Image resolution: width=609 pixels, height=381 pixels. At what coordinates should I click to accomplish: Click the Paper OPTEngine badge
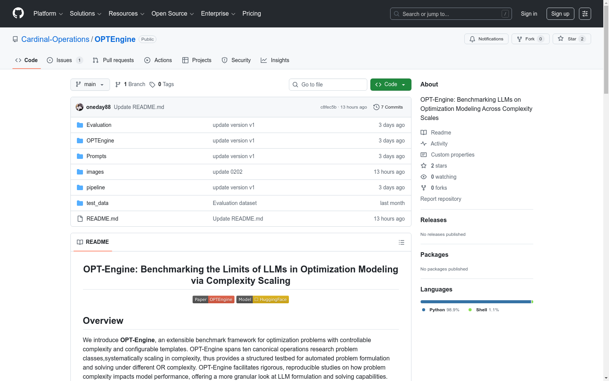tap(214, 299)
